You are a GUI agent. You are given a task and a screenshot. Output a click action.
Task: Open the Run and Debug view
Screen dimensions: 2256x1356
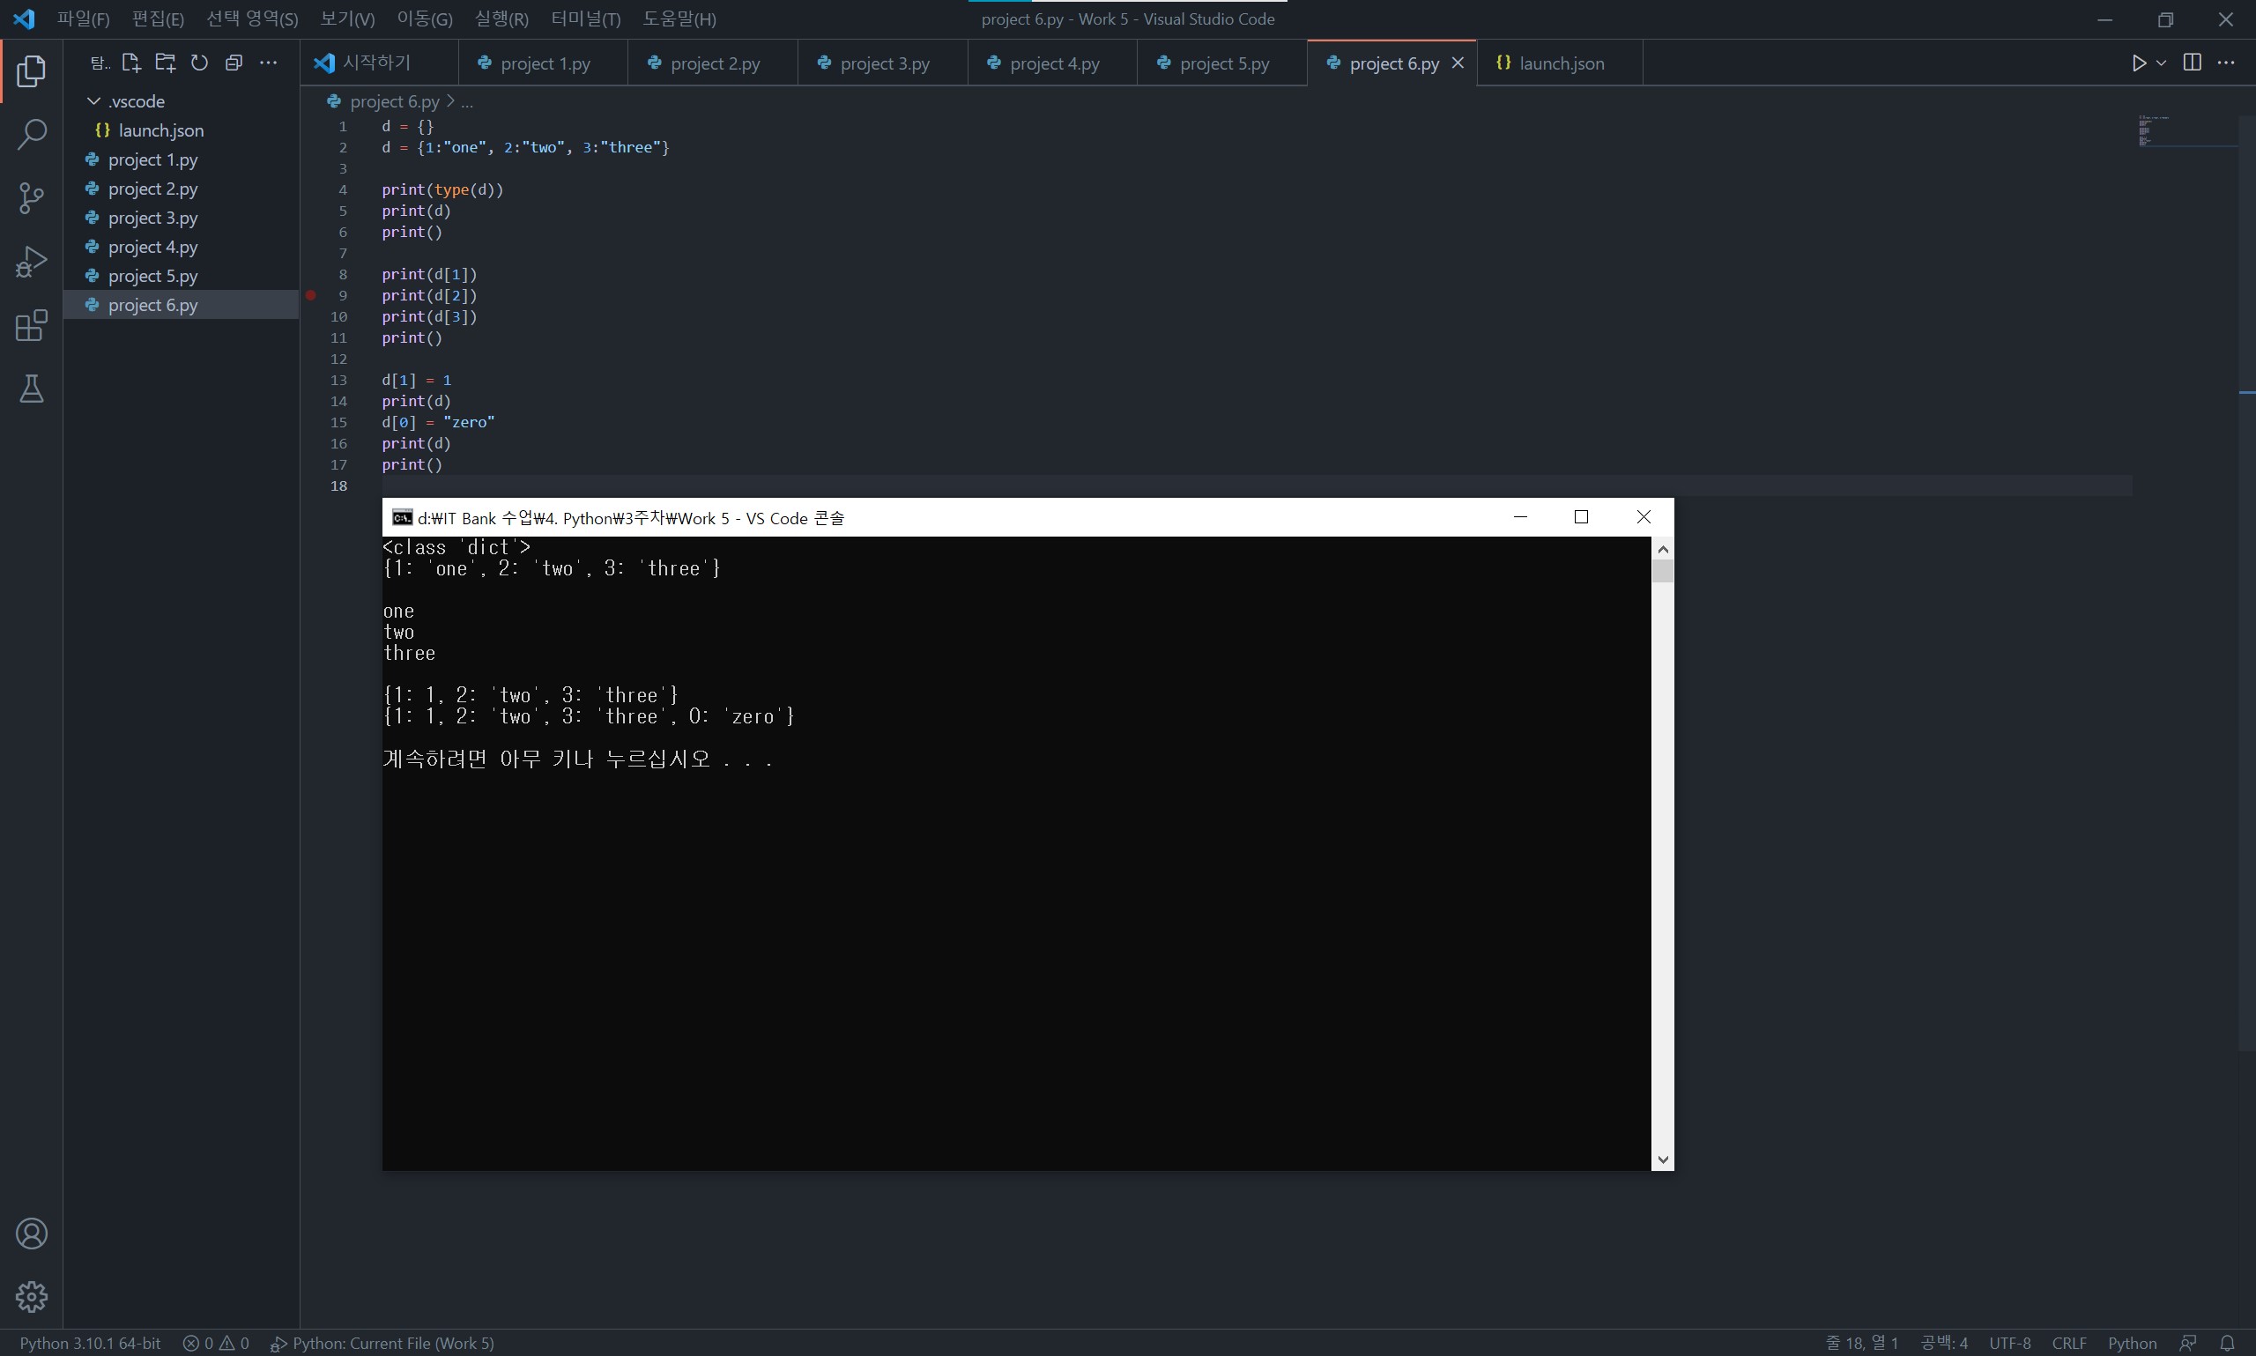(x=31, y=263)
